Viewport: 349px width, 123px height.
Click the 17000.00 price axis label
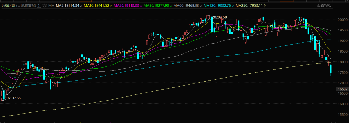click(343, 83)
